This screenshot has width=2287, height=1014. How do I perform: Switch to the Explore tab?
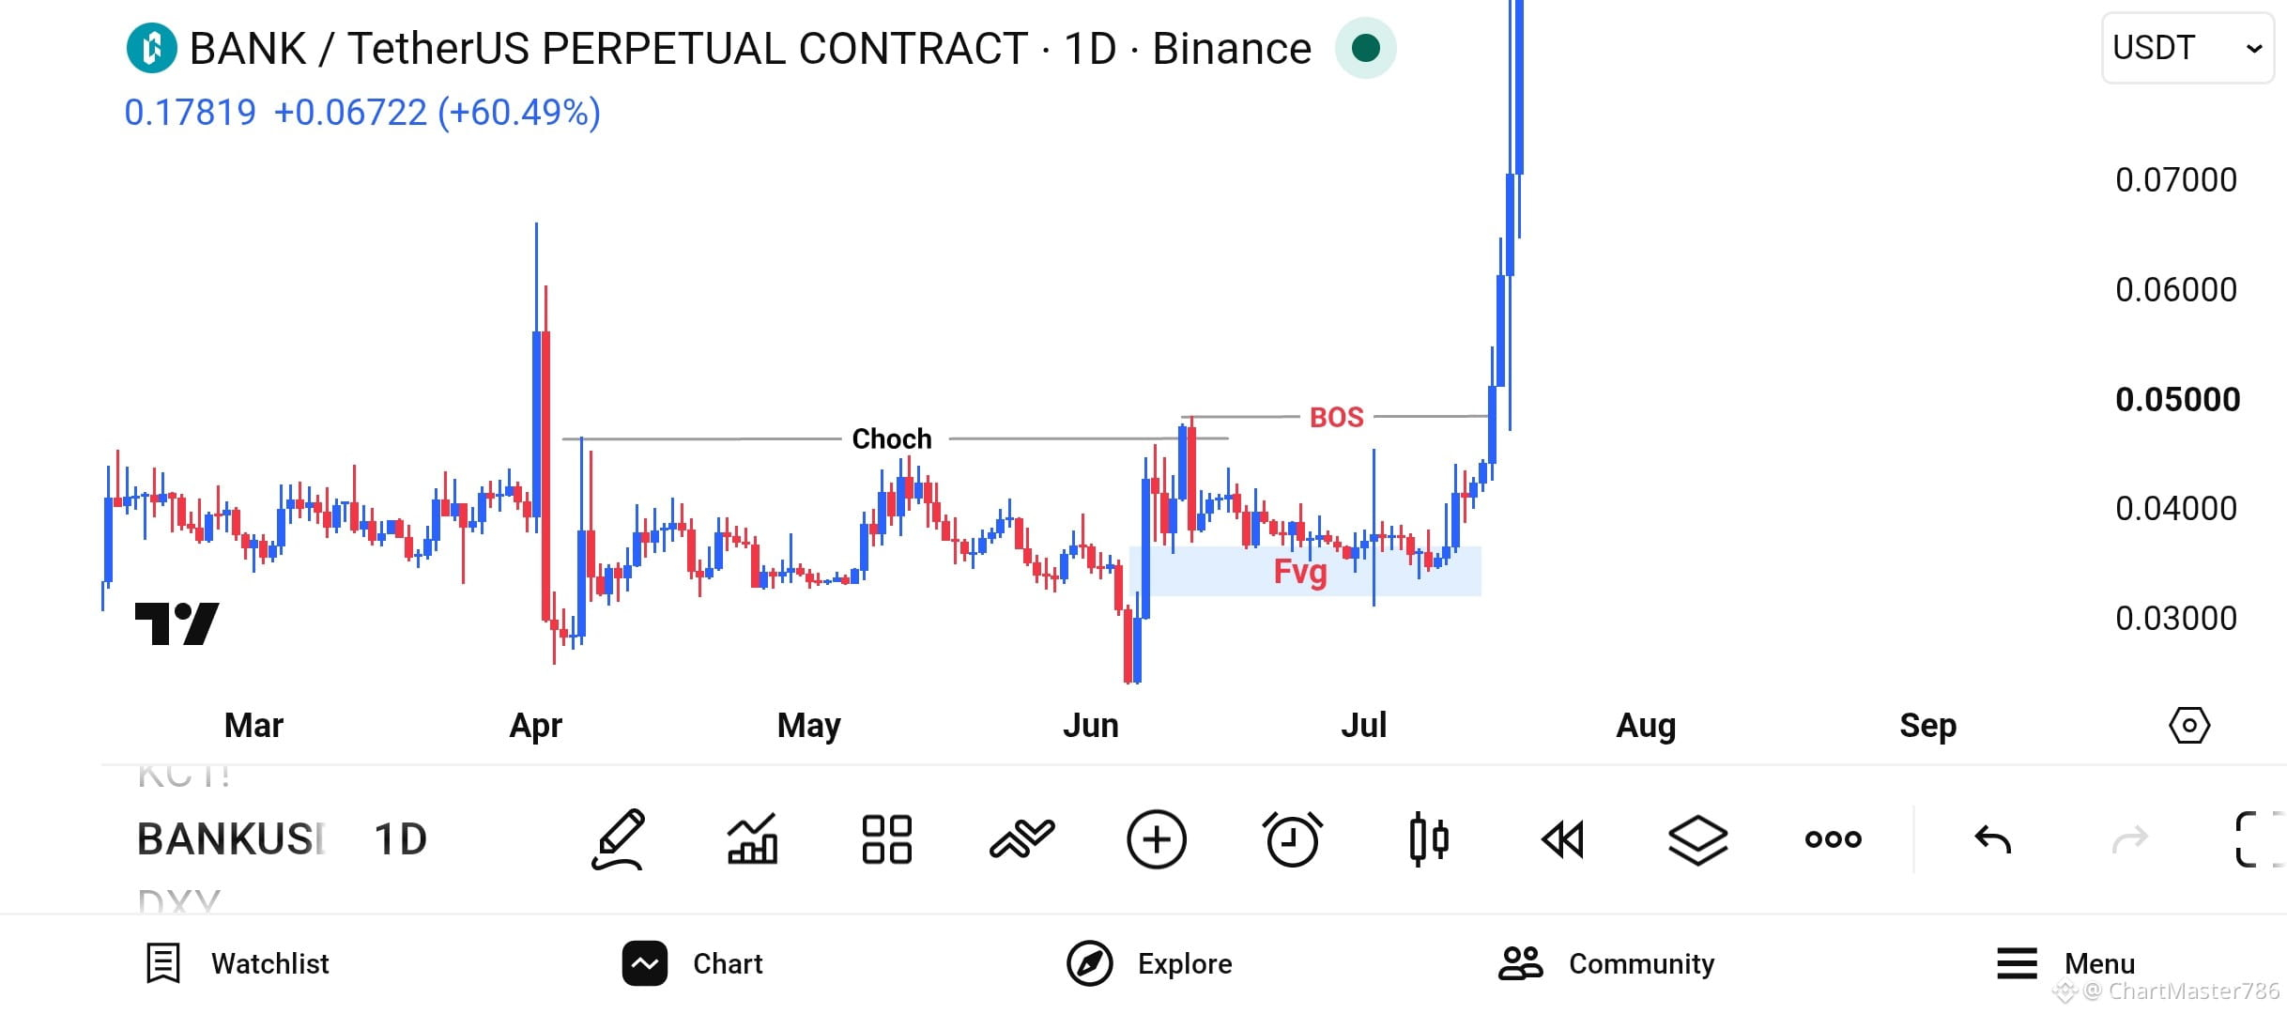click(x=1149, y=963)
